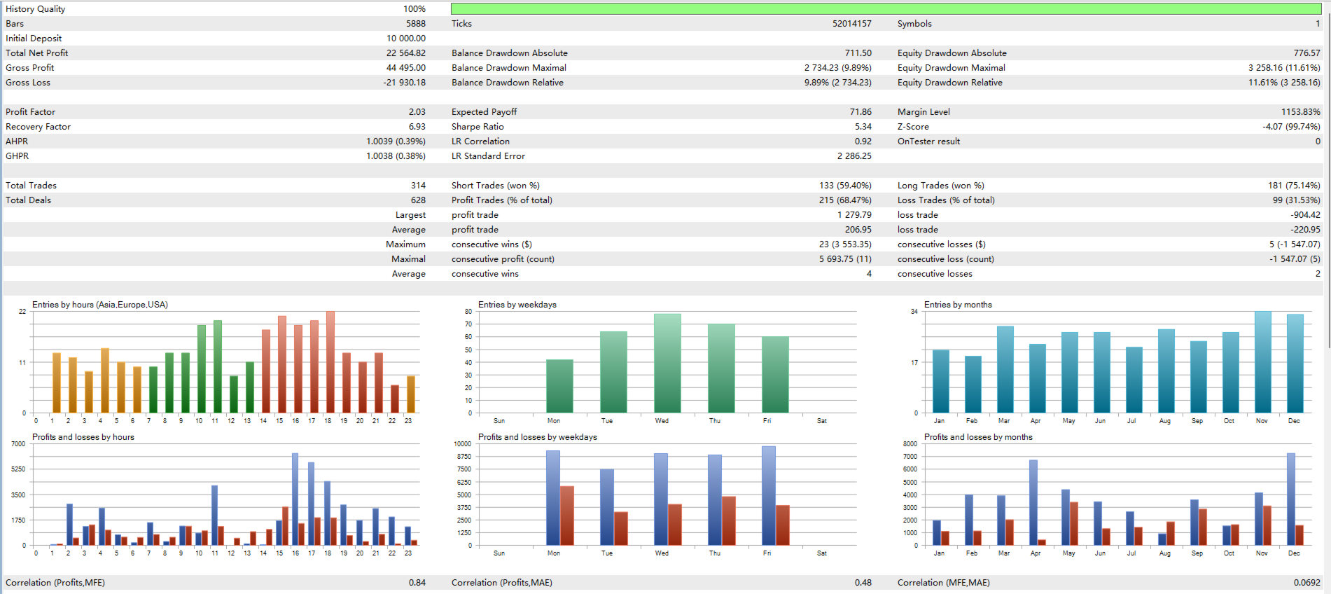Click the Equity Drawdown Maximal value
The height and width of the screenshot is (594, 1331).
(x=1284, y=68)
